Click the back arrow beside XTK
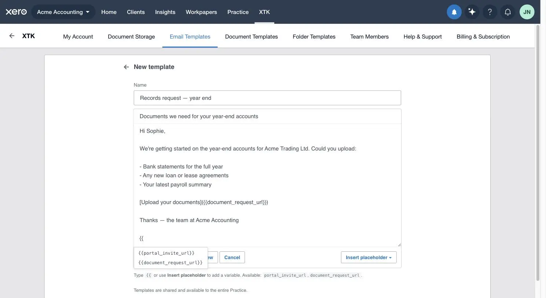 [x=12, y=36]
